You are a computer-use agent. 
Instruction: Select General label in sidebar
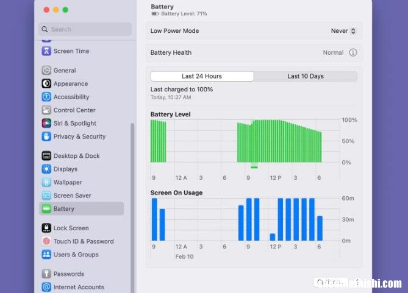pos(65,70)
